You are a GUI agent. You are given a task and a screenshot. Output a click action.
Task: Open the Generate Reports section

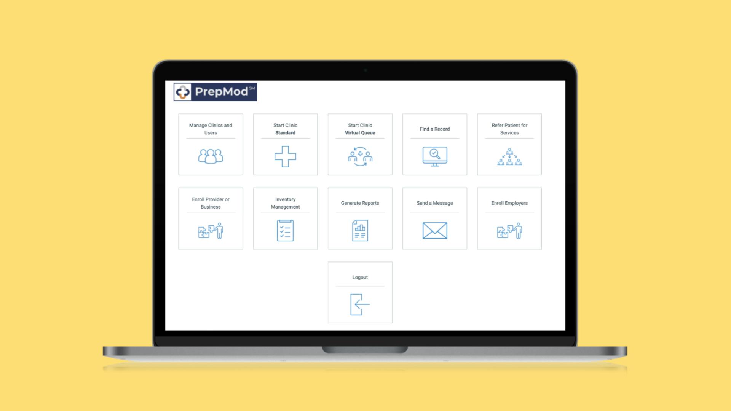(x=359, y=218)
